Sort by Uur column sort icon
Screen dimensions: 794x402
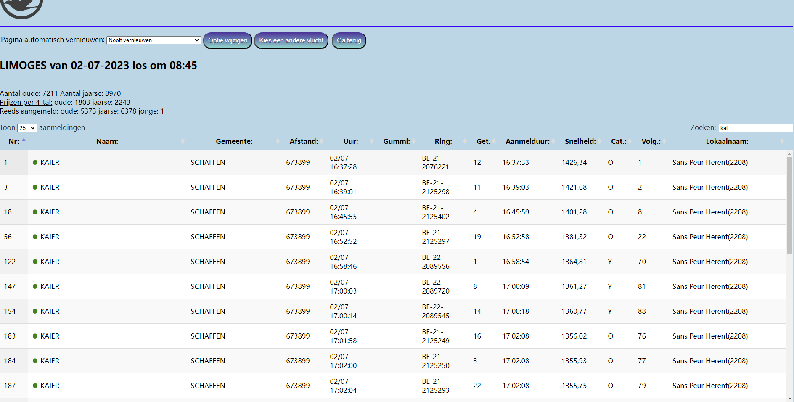click(x=371, y=142)
